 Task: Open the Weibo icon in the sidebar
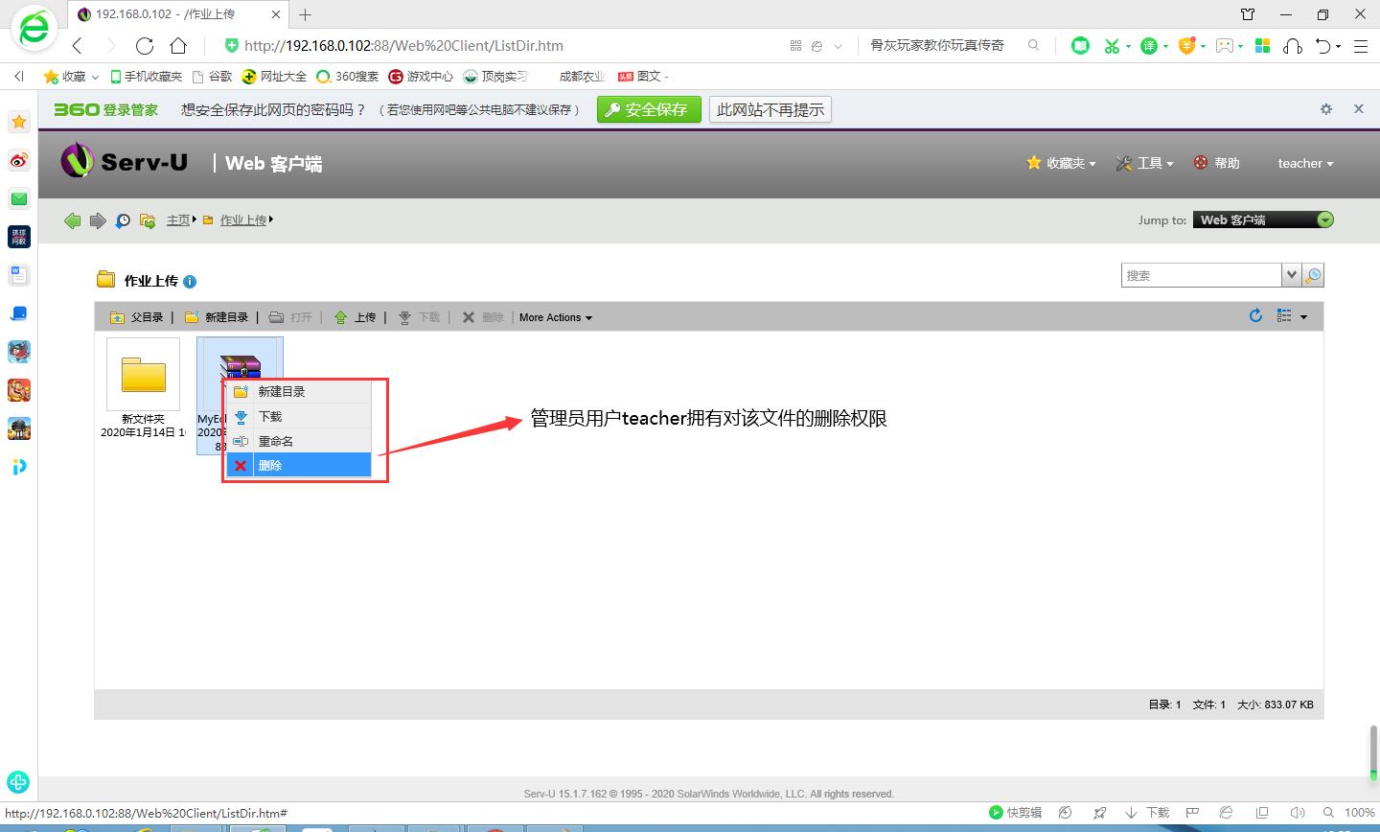19,160
